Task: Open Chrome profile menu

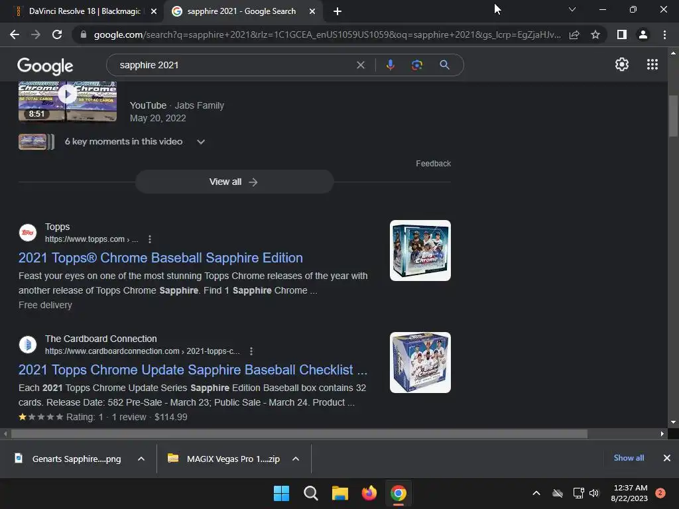Action: pyautogui.click(x=643, y=34)
